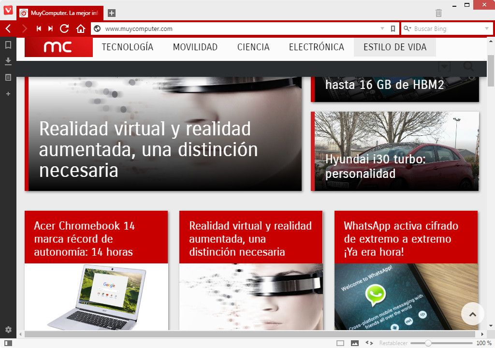Click the page zoom slider handle
The width and height of the screenshot is (495, 348).
point(428,343)
